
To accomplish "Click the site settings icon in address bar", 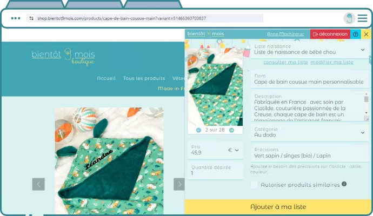I will click(x=31, y=18).
